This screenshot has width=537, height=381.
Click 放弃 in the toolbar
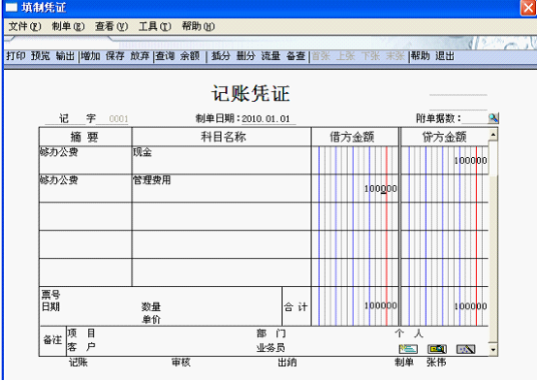140,56
